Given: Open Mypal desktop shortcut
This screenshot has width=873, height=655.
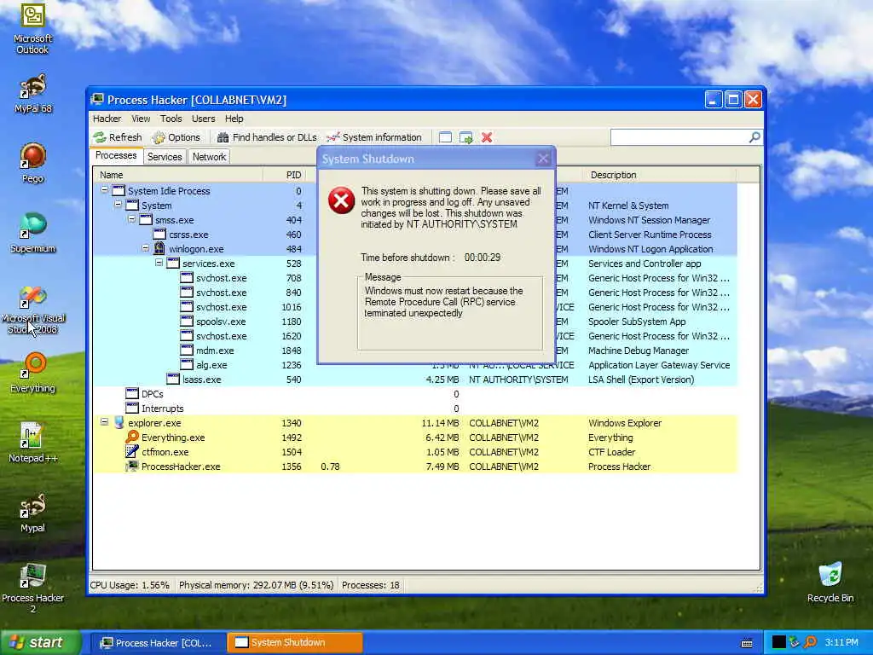Looking at the screenshot, I should (33, 513).
